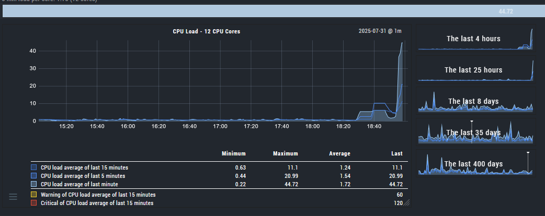Screen dimensions: 545x216
Task: Click the 18:40 time axis label
Action: click(374, 126)
